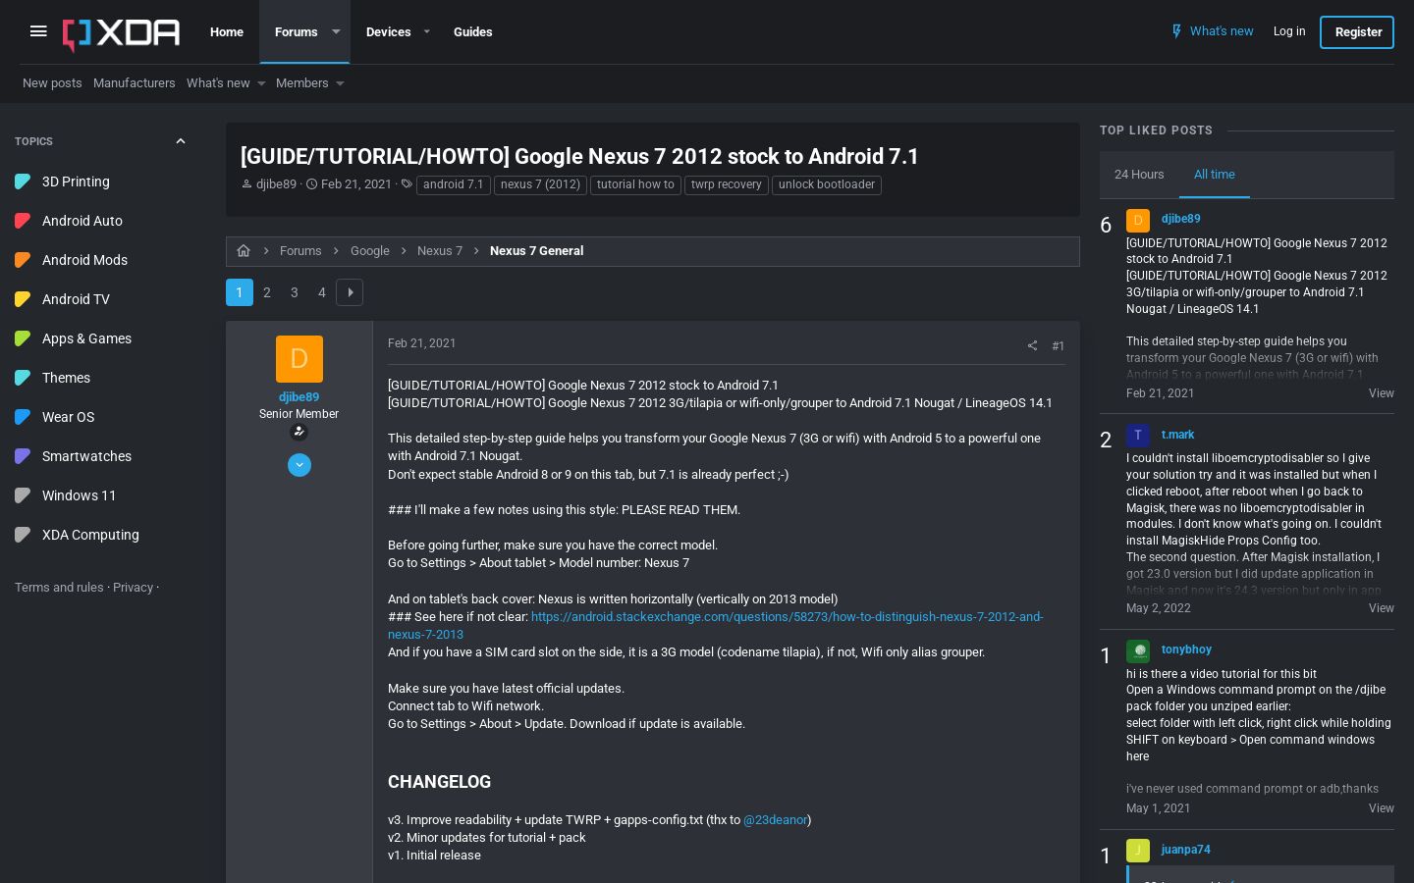Screen dimensions: 1414x883
Task: Click the tutorial how to tag
Action: [x=635, y=184]
